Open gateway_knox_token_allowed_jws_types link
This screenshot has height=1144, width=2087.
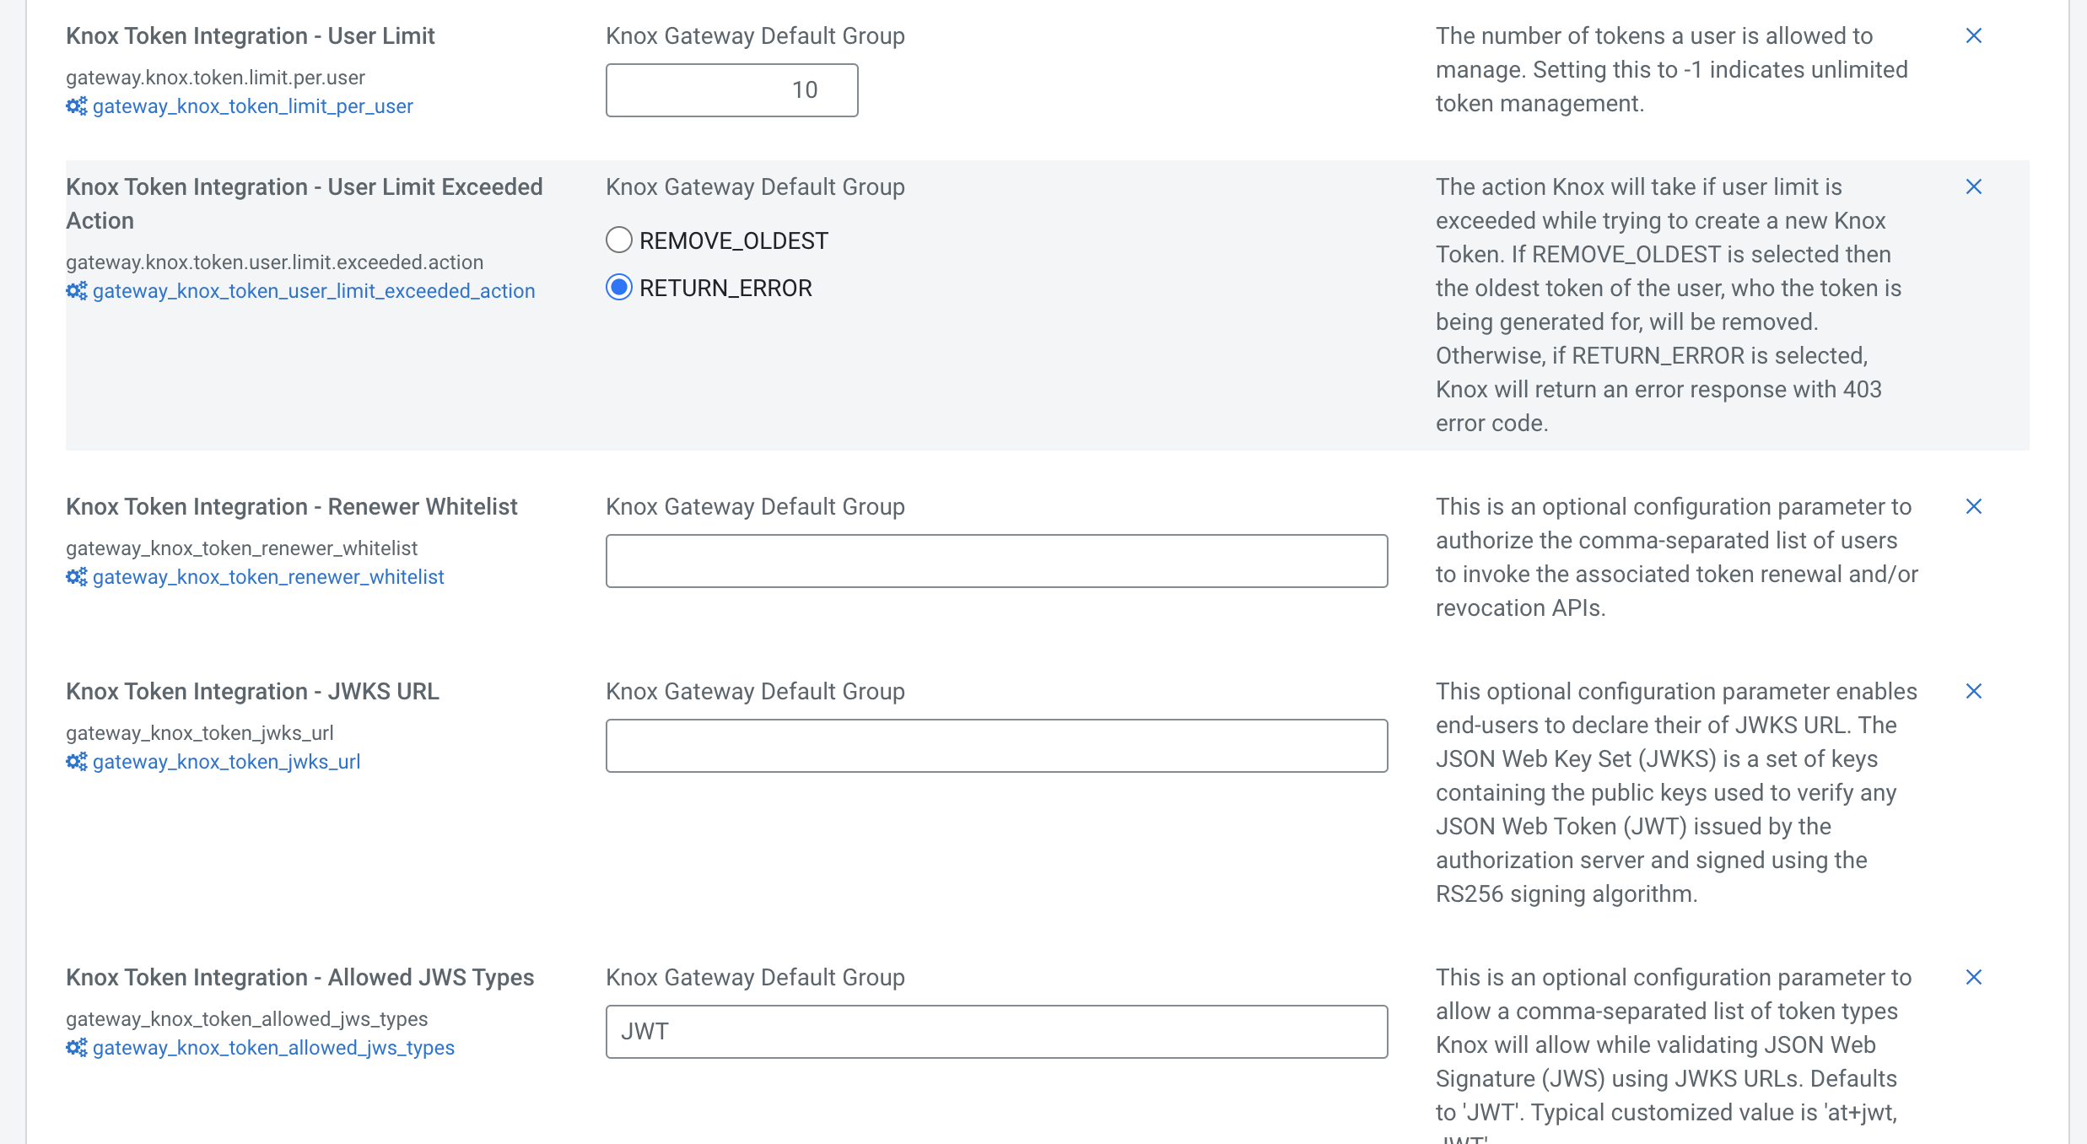pos(273,1048)
